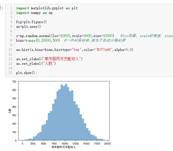The width and height of the screenshot is (173, 151).
Task: Click the 10000 tick label on the x-axis
Action: pyautogui.click(x=65, y=143)
